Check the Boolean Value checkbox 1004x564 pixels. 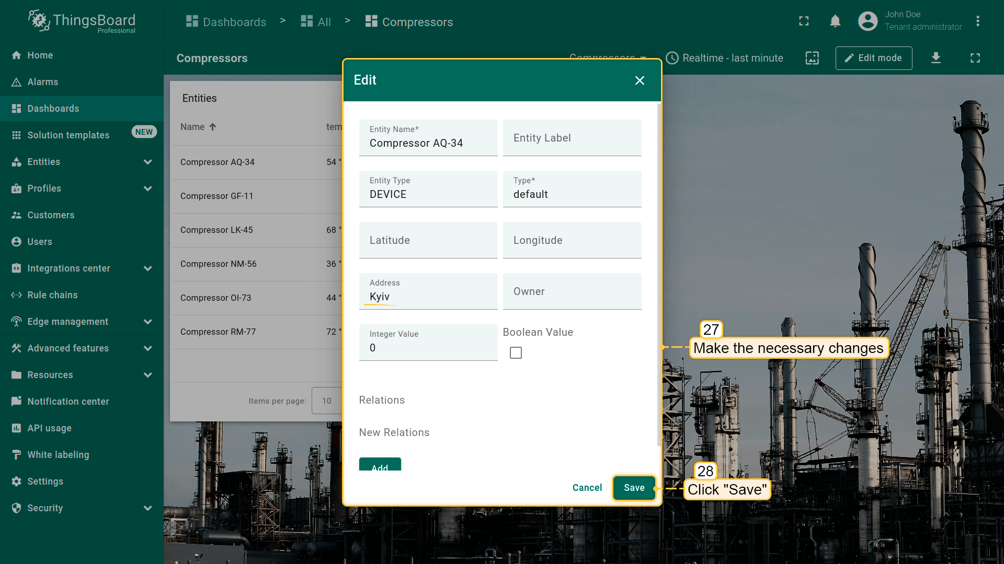pyautogui.click(x=516, y=353)
